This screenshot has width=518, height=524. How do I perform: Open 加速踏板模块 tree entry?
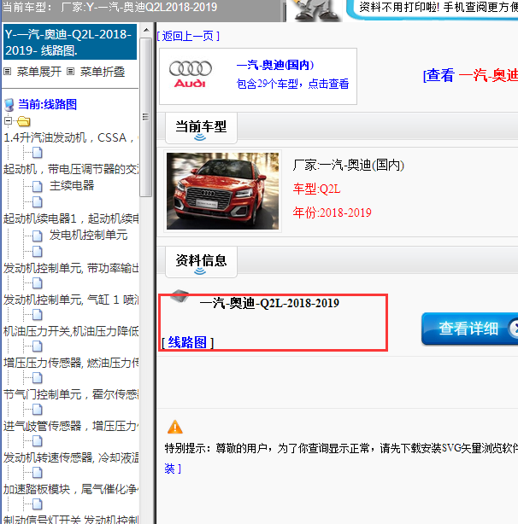pyautogui.click(x=71, y=489)
